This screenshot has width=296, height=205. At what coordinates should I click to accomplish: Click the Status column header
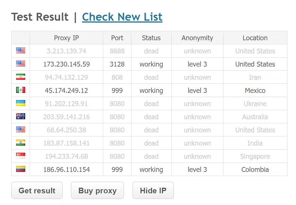pyautogui.click(x=151, y=38)
